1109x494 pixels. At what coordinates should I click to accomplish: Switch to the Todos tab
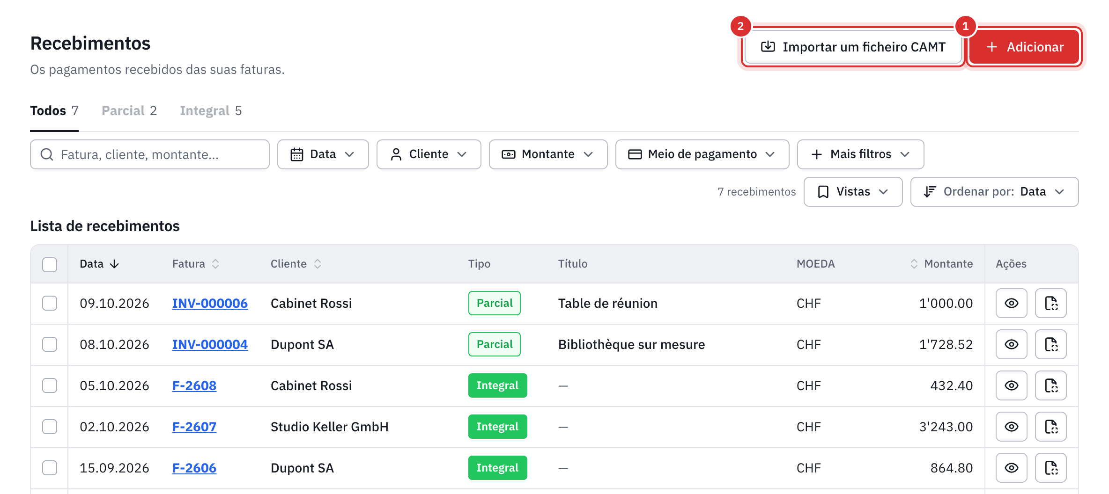tap(54, 111)
